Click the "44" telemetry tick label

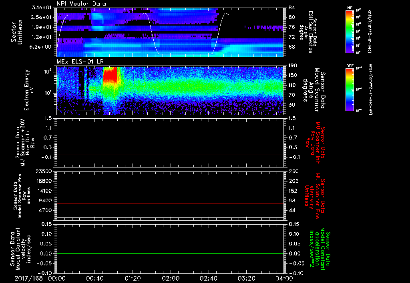pos(292,210)
